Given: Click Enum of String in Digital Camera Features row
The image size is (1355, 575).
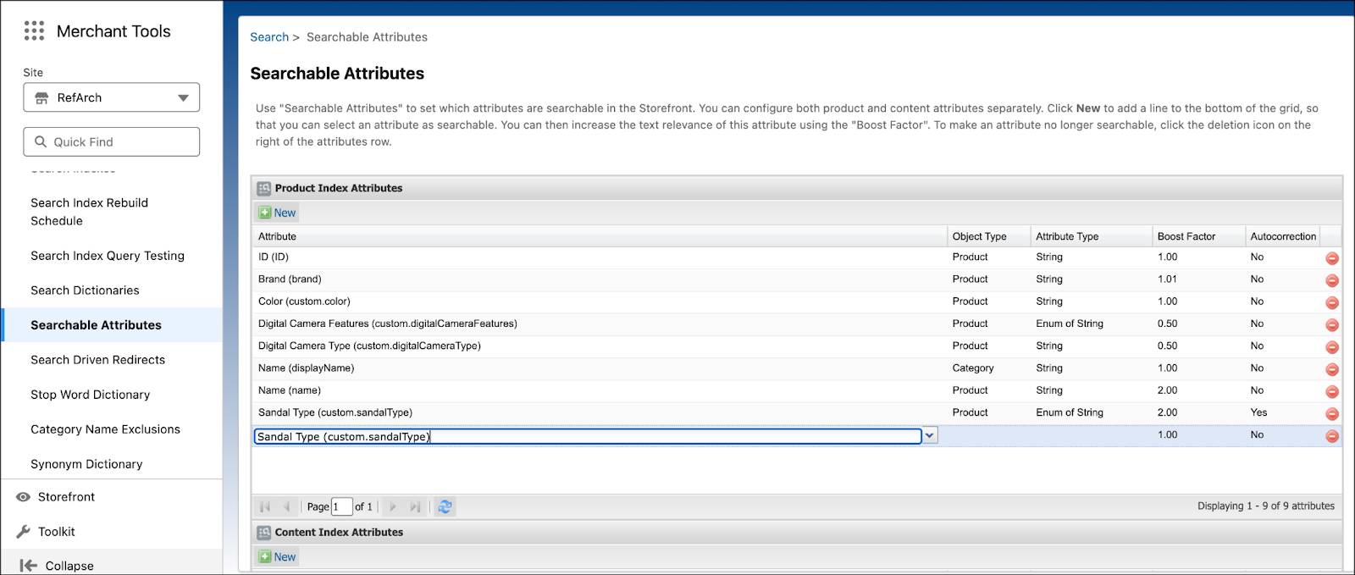Looking at the screenshot, I should click(x=1070, y=323).
